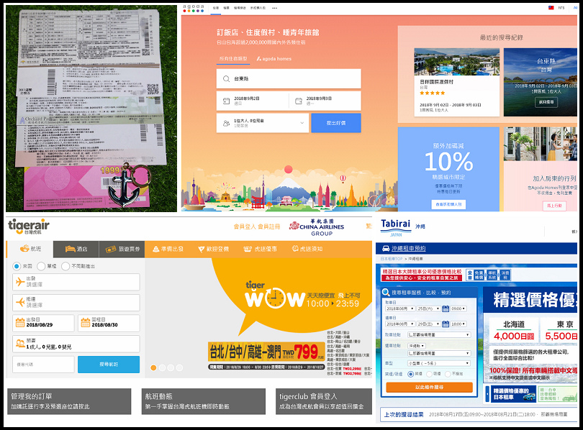This screenshot has height=430, width=583.
Task: Open Tabirai pickup month dropdown 2018年08月
Action: 399,308
